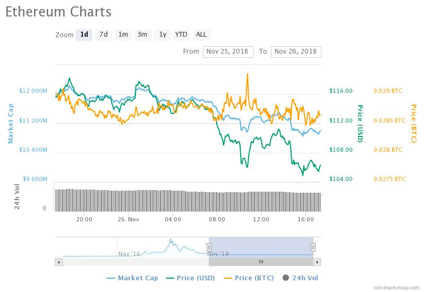Image resolution: width=425 pixels, height=292 pixels.
Task: Grab the right navigator range handle
Action: [x=313, y=247]
